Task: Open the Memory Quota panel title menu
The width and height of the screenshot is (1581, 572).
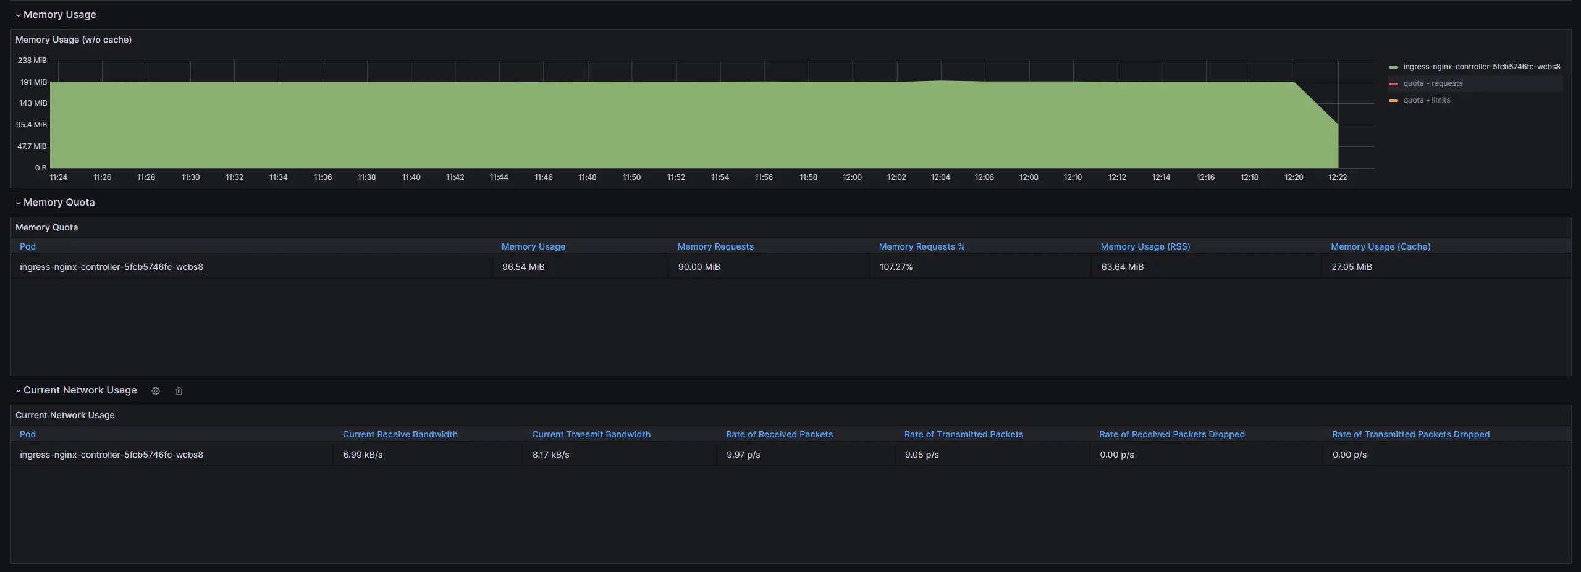Action: [46, 227]
